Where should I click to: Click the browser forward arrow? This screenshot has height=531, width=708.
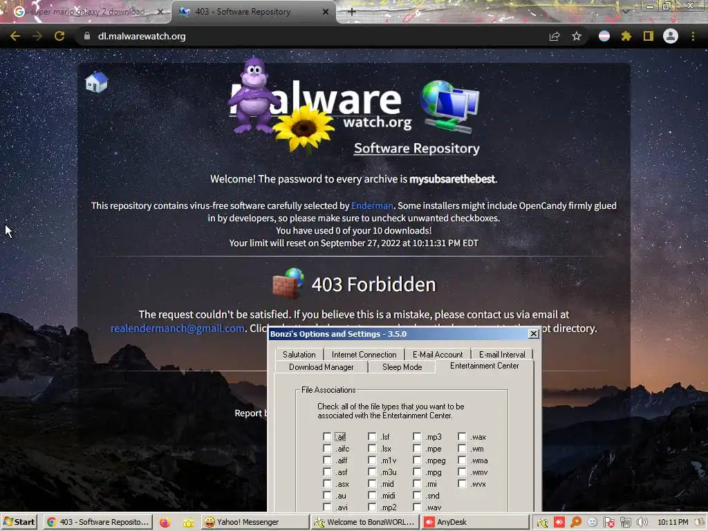click(x=37, y=36)
